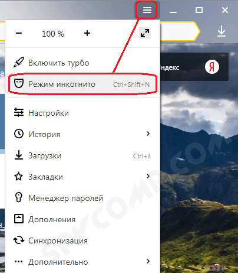Viewport: 238px width, 273px height.
Task: Open downloads arrow in toolbar
Action: click(222, 31)
